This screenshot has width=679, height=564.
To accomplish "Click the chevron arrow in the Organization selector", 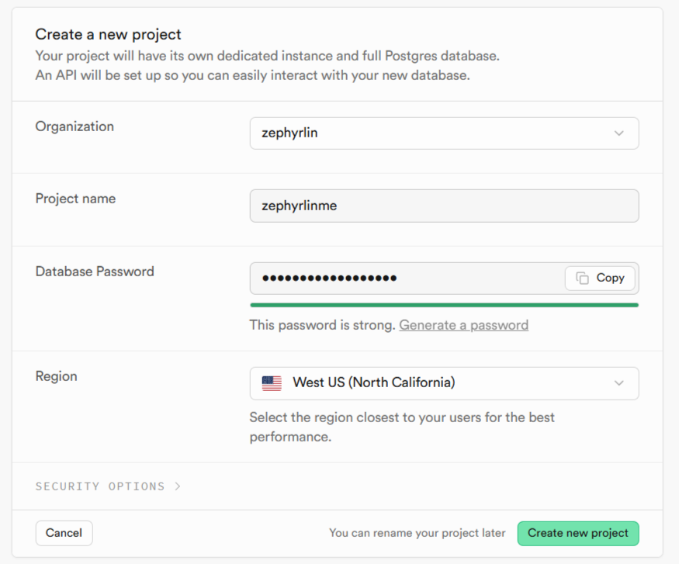I will [618, 133].
